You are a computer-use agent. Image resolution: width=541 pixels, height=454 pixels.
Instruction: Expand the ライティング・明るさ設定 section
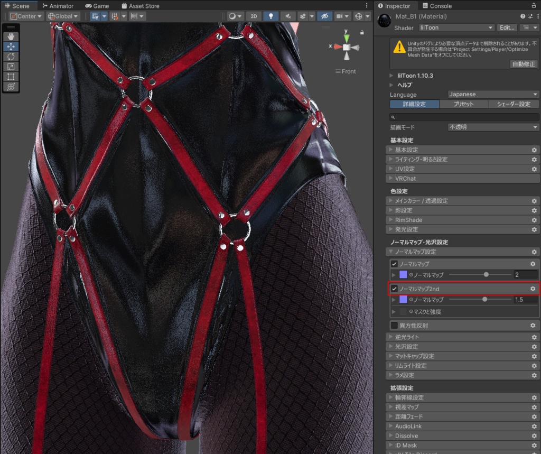pyautogui.click(x=462, y=159)
